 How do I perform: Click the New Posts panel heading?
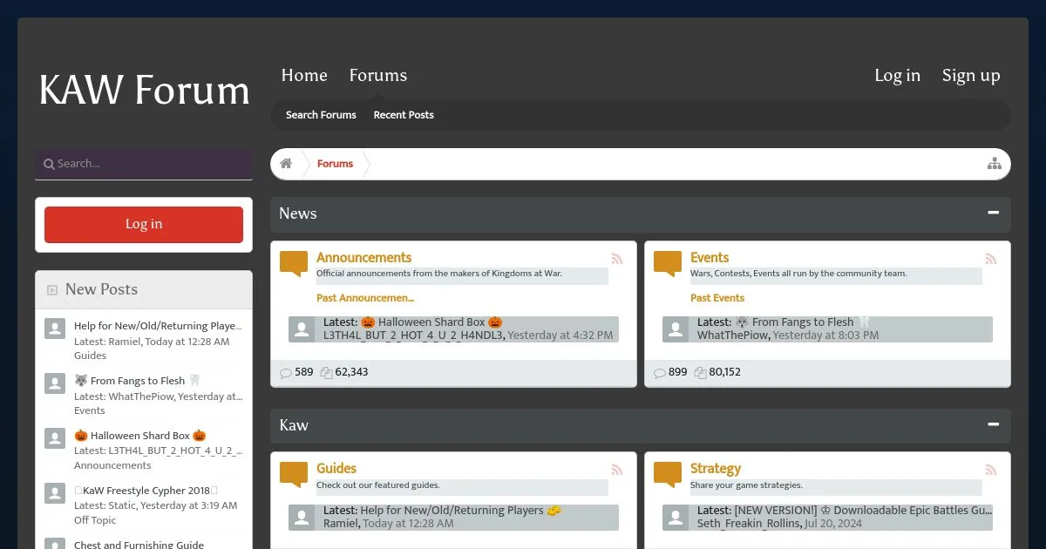101,290
